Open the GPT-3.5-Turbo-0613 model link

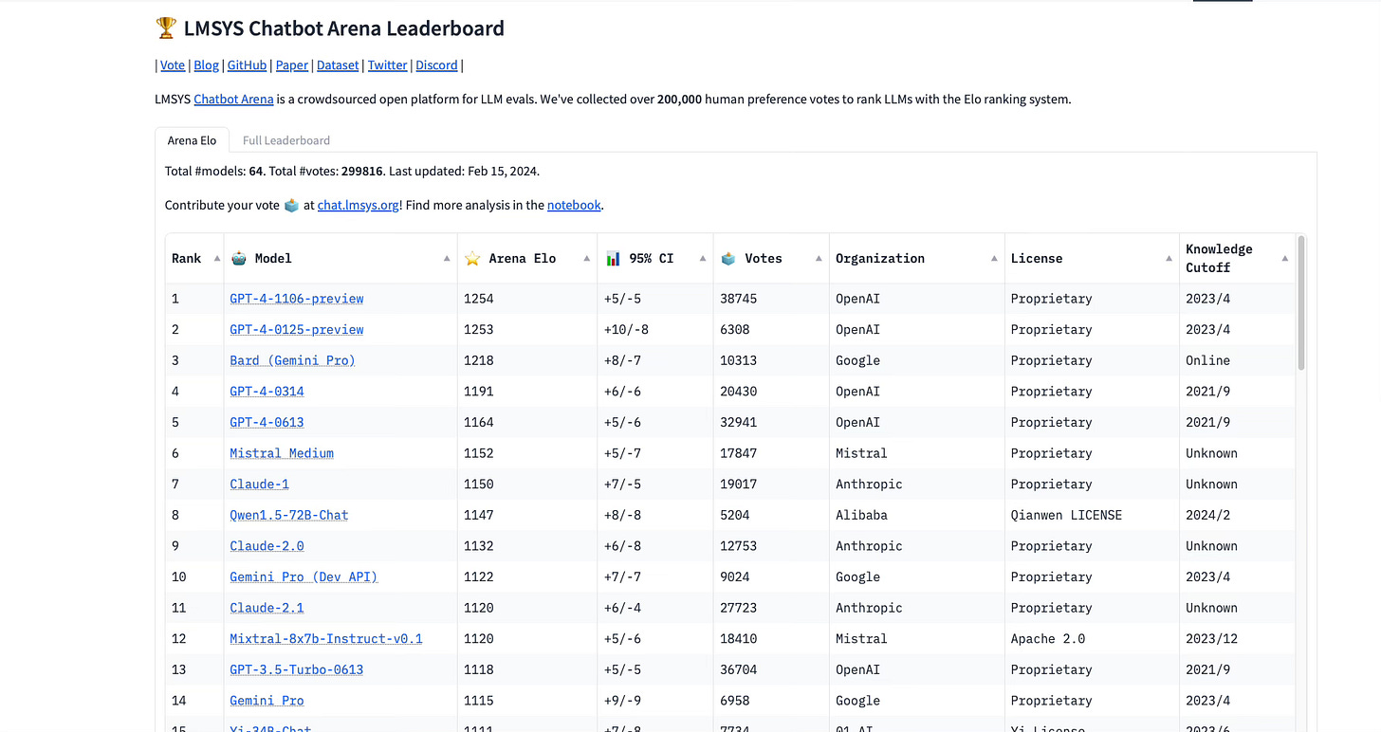[297, 669]
